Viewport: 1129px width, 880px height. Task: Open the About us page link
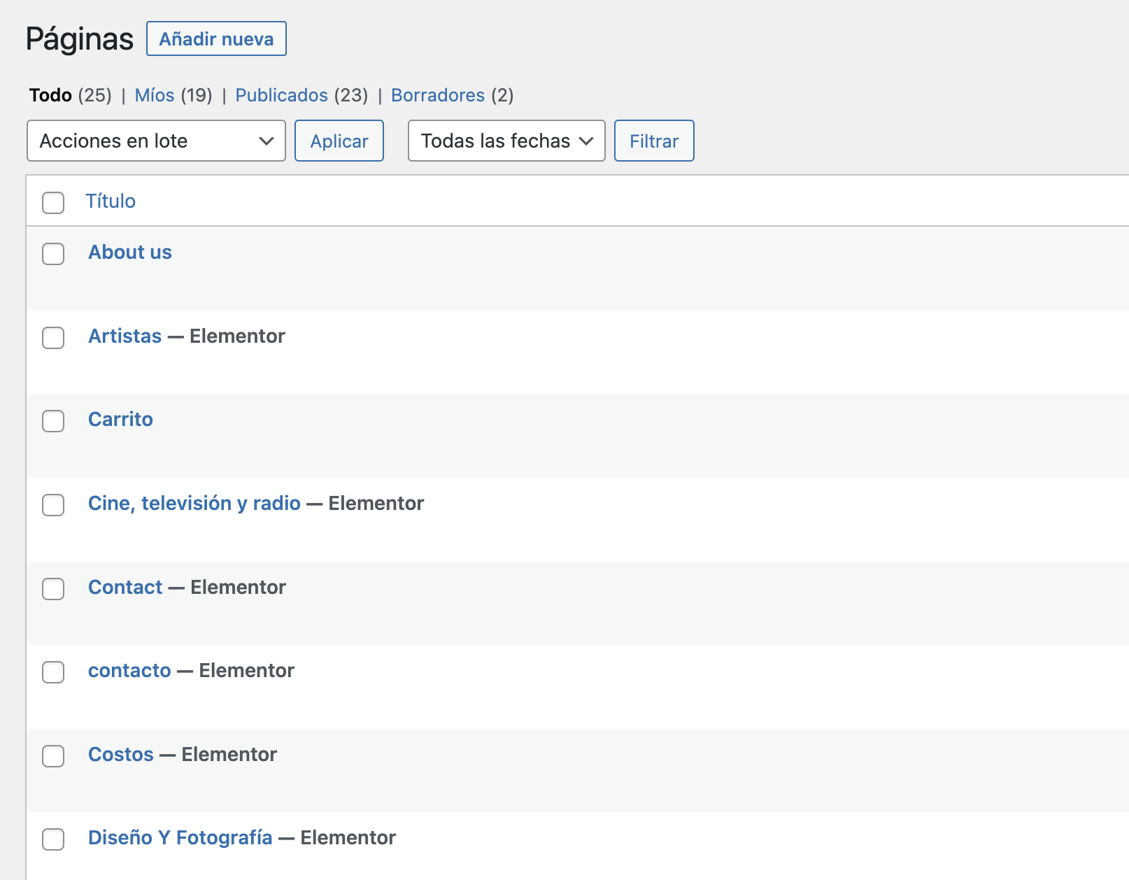tap(130, 253)
